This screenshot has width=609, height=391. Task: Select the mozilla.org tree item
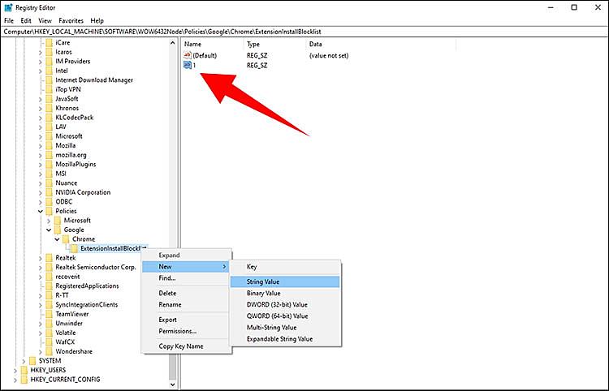click(x=71, y=155)
